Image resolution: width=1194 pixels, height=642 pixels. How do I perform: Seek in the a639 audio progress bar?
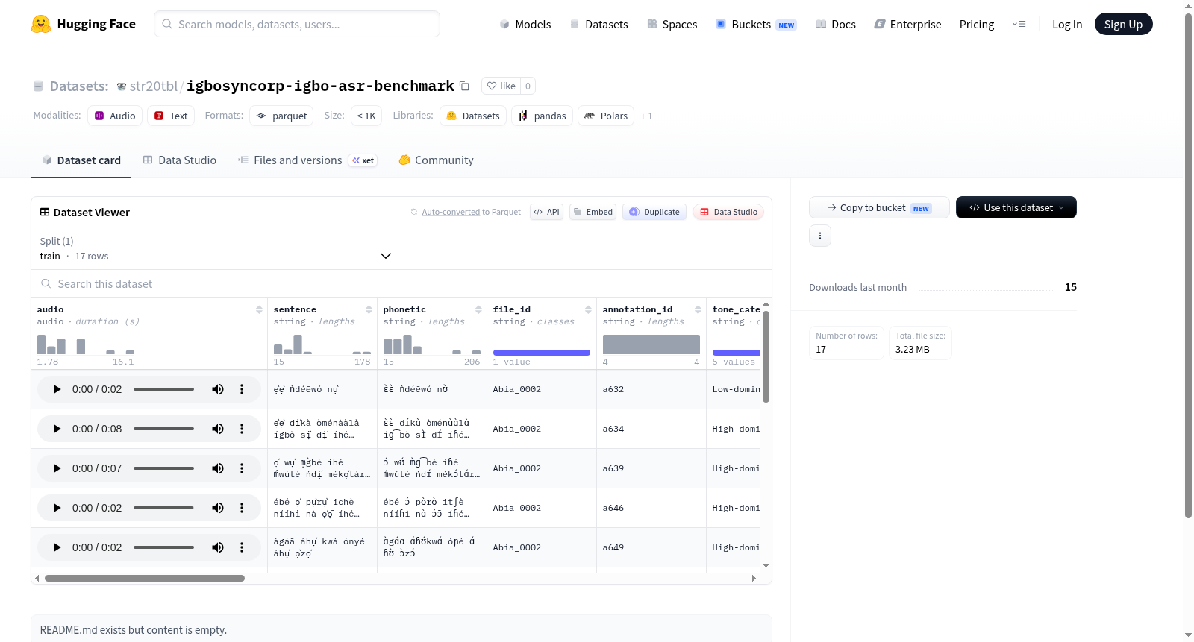point(163,468)
